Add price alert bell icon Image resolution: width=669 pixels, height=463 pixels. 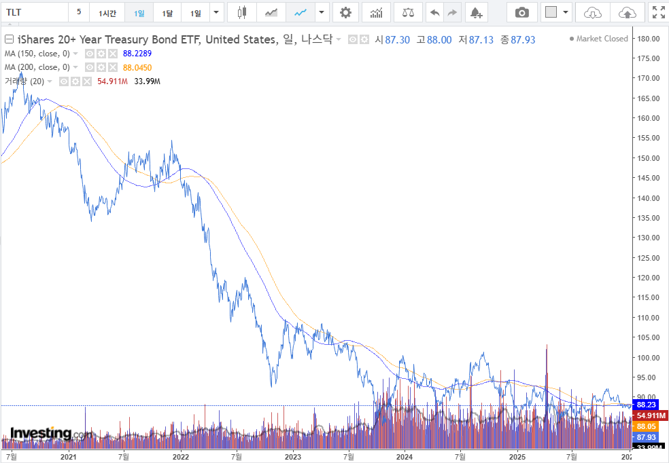click(476, 12)
